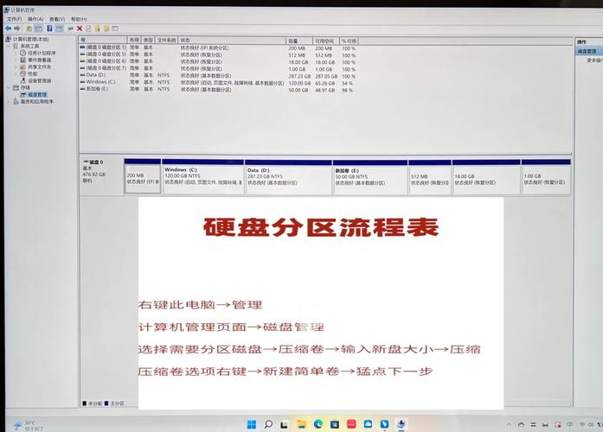This screenshot has height=432, width=603.
Task: Click the Shared Folders icon (共享文件夹)
Action: coord(23,67)
